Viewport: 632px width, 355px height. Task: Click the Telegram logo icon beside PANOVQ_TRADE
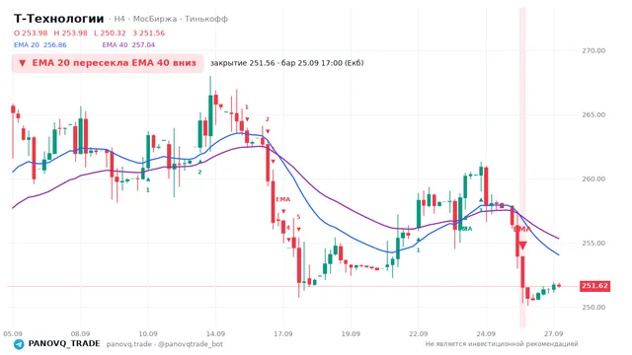point(19,344)
